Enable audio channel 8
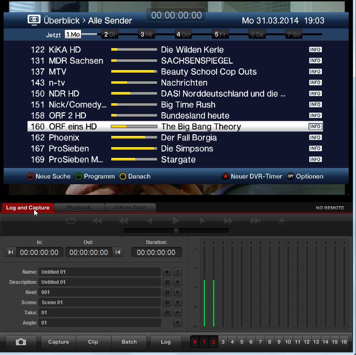 270,342
